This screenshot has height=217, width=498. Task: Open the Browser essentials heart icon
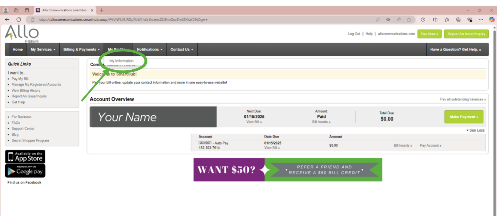[x=470, y=20]
